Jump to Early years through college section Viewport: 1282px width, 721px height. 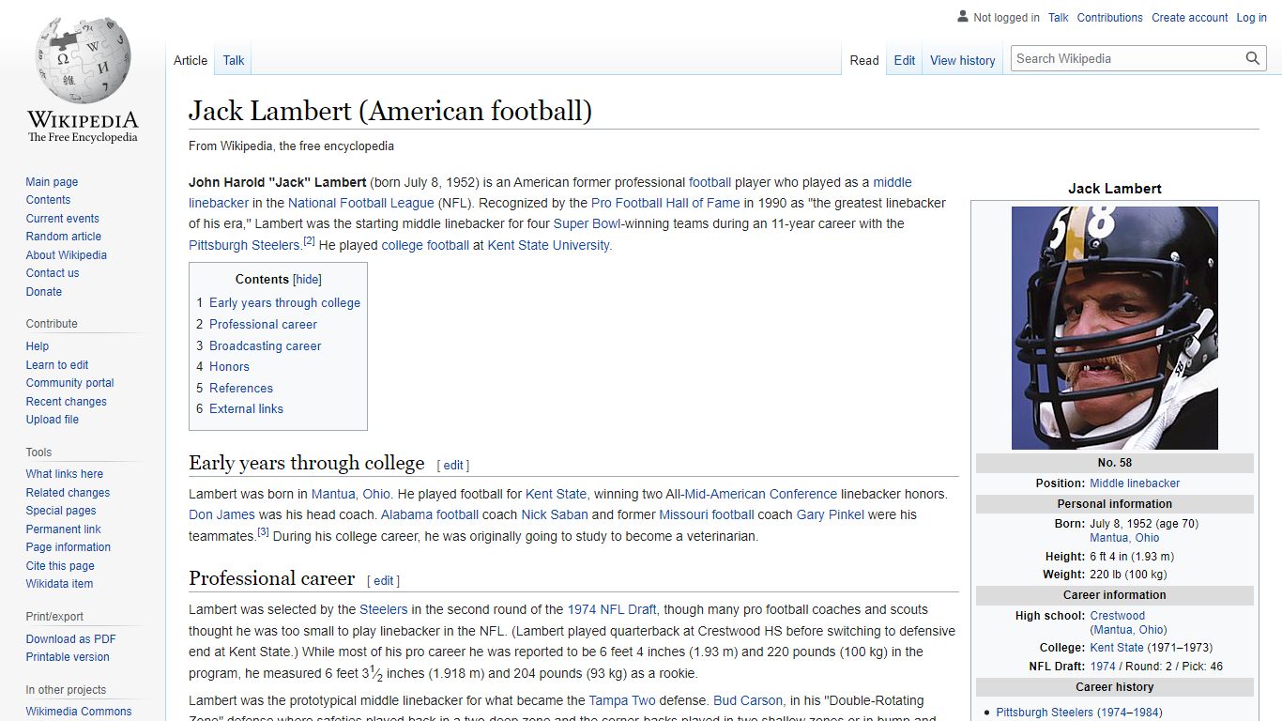click(284, 303)
